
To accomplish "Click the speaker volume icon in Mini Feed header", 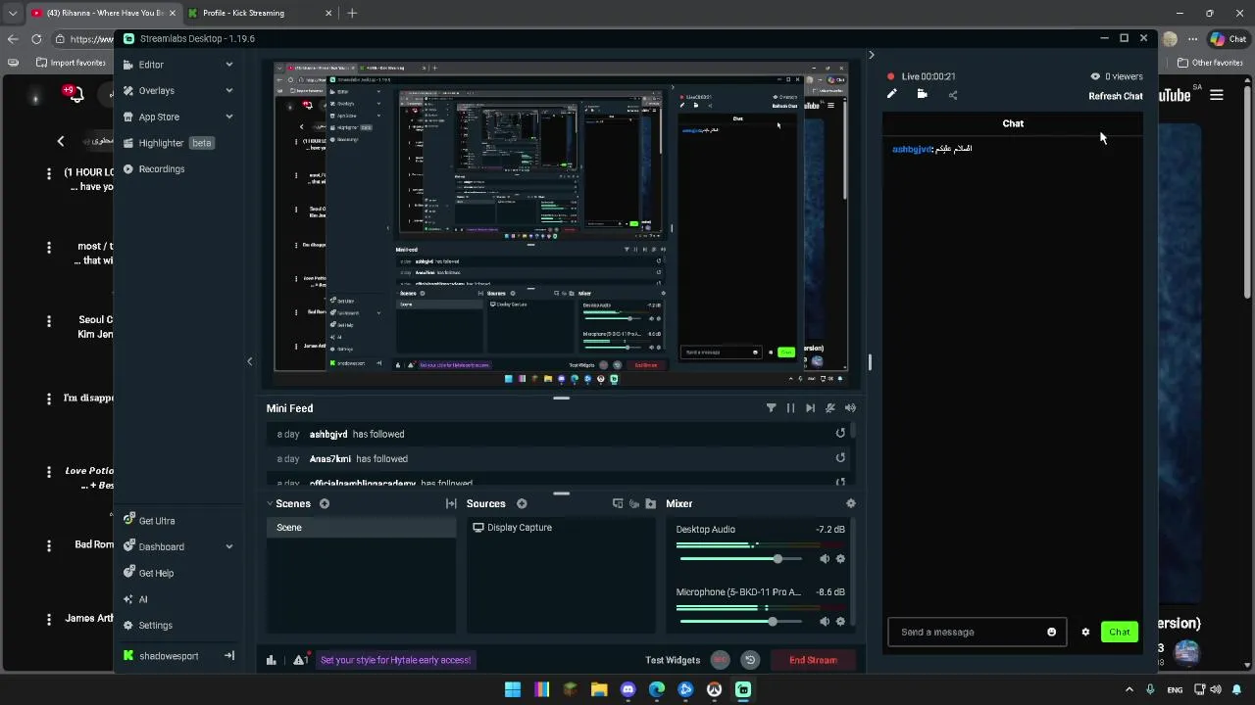I will pyautogui.click(x=850, y=408).
